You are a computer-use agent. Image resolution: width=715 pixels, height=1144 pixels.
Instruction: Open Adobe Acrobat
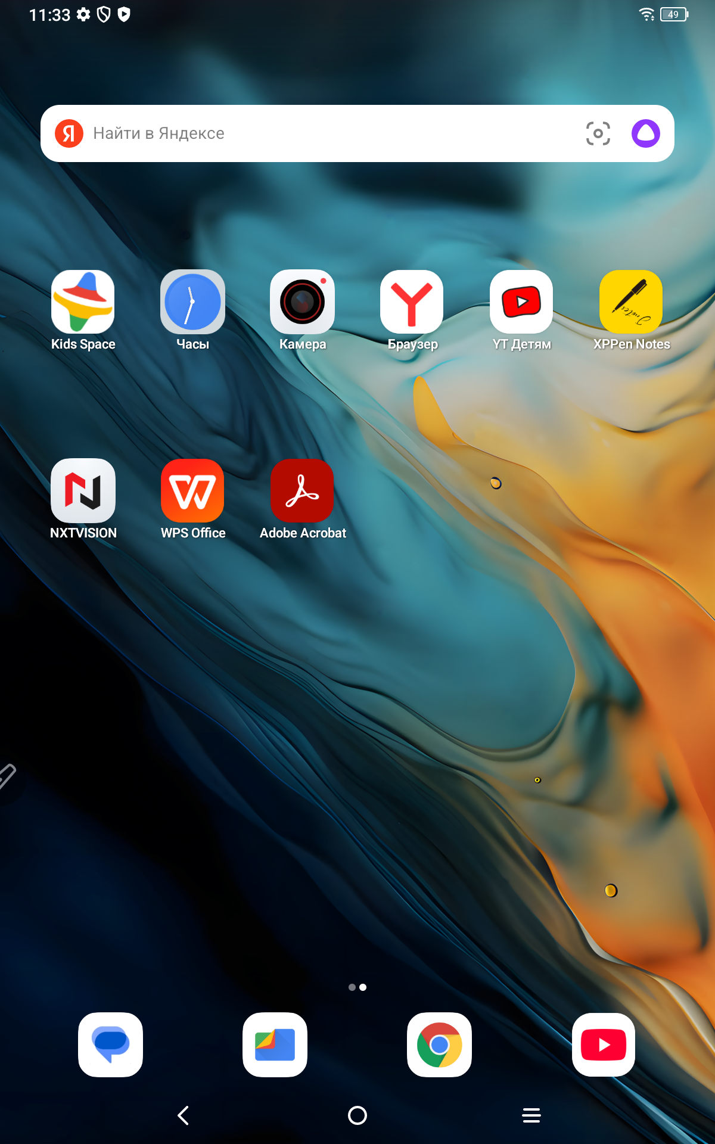pyautogui.click(x=302, y=490)
